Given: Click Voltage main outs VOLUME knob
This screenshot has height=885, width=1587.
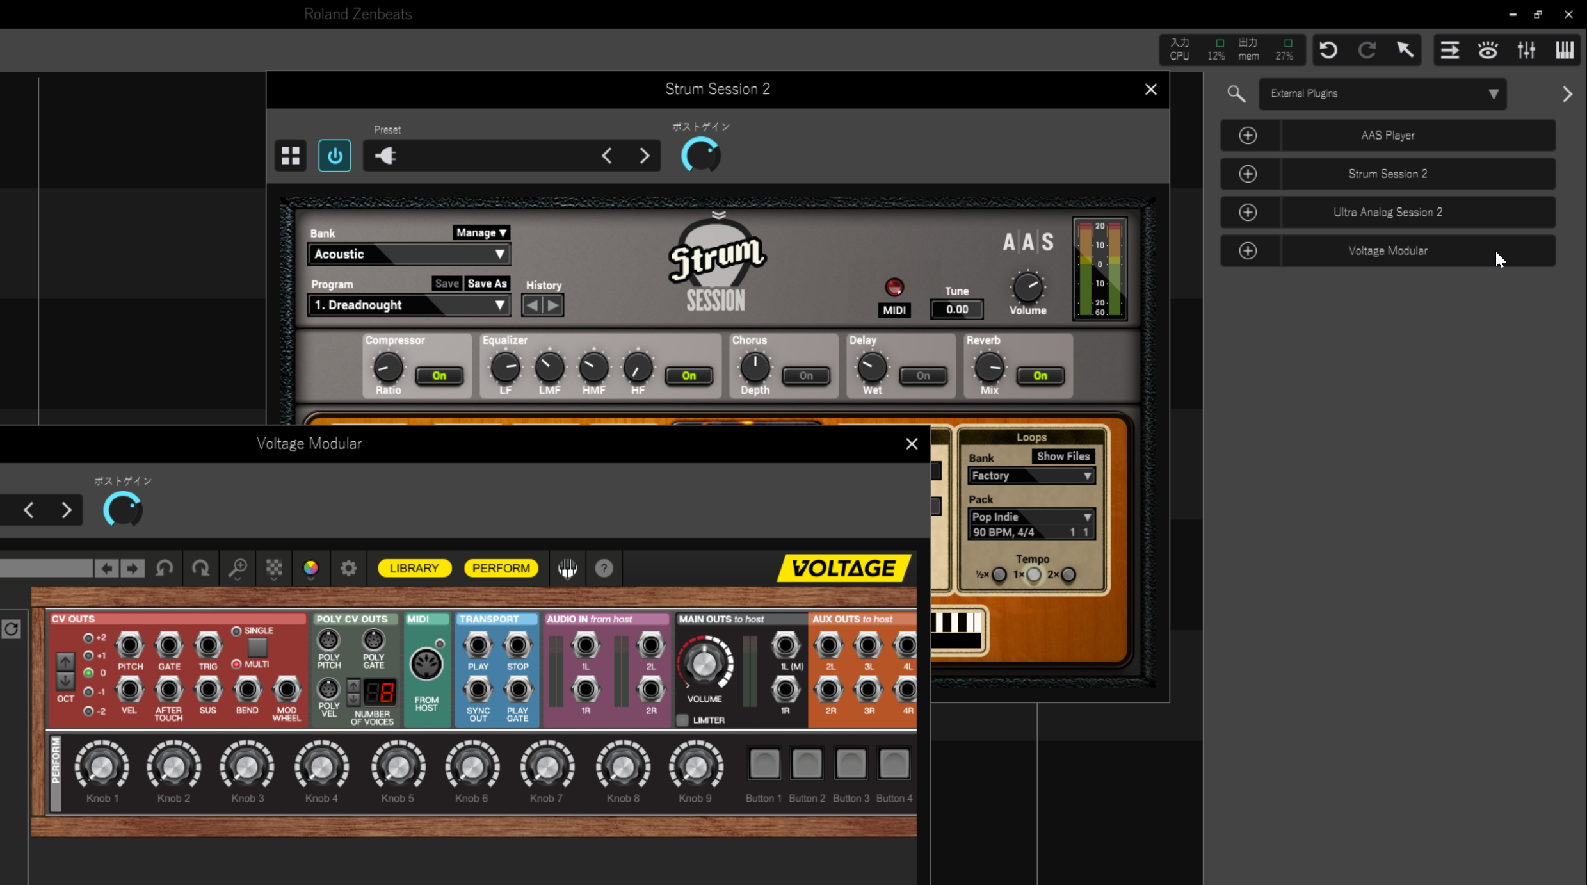Looking at the screenshot, I should 704,664.
